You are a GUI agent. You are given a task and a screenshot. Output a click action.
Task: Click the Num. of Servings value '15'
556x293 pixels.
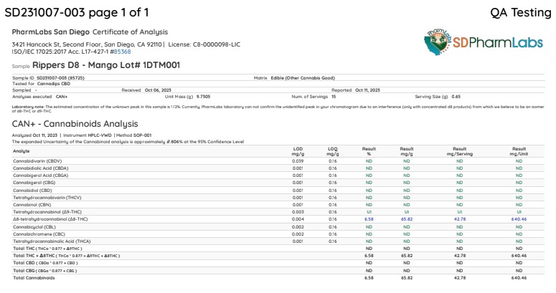click(334, 97)
